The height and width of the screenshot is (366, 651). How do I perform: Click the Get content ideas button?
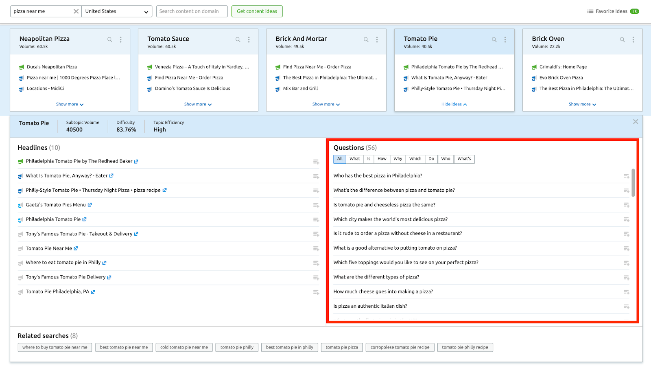[x=257, y=11]
